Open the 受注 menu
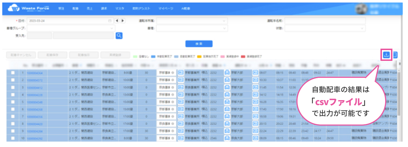 (61, 9)
